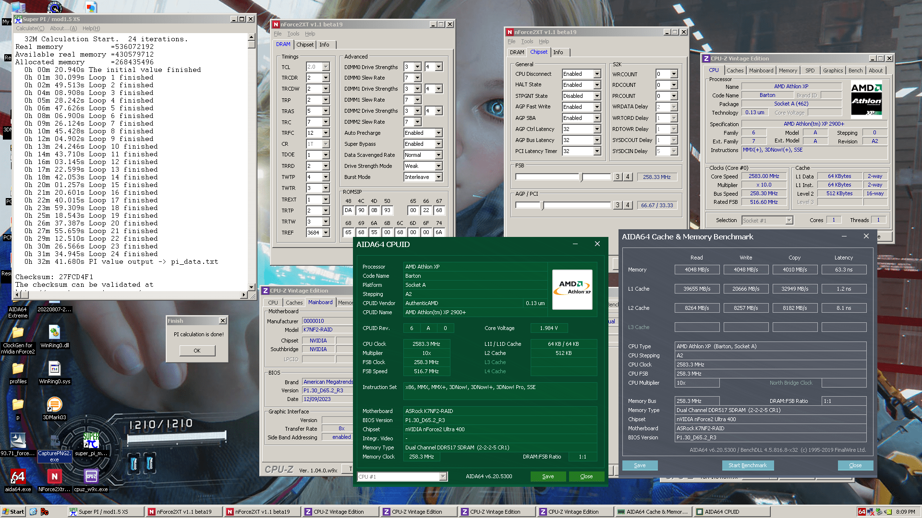Viewport: 922px width, 518px height.
Task: Click the My Computer icon behind Super PI
Action: click(x=18, y=8)
